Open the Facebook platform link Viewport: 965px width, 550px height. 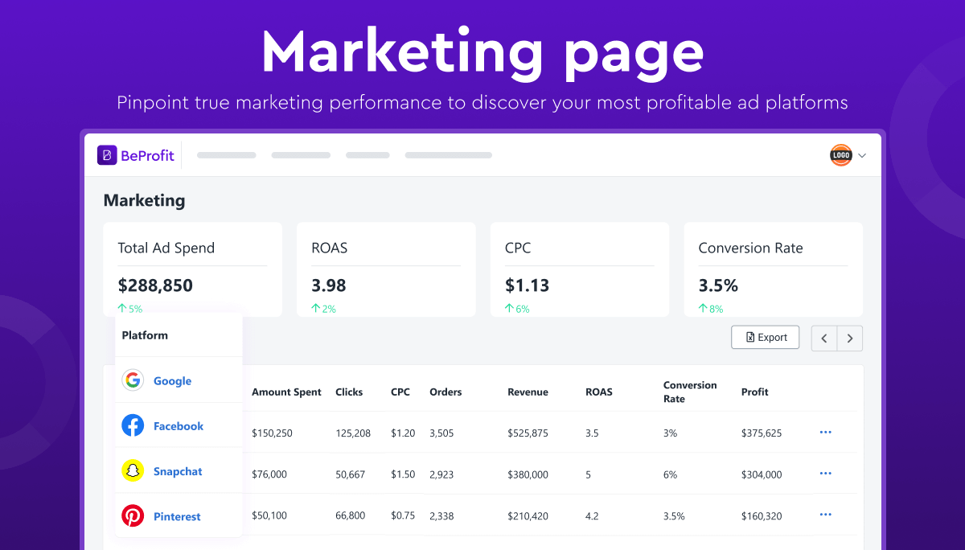[x=178, y=425]
